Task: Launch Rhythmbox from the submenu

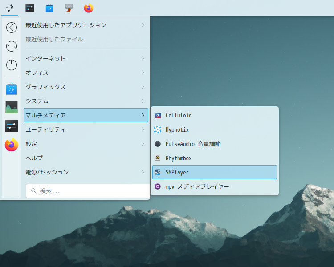Action: 215,158
